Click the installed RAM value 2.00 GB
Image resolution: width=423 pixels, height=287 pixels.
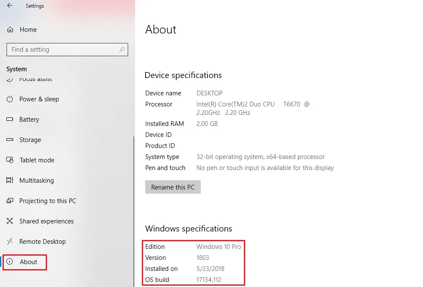[207, 124]
